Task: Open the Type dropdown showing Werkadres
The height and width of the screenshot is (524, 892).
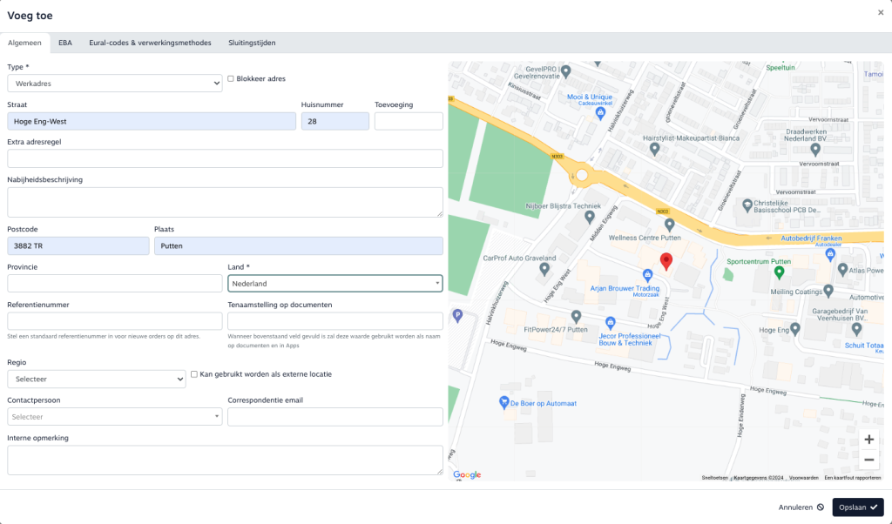Action: tap(115, 83)
